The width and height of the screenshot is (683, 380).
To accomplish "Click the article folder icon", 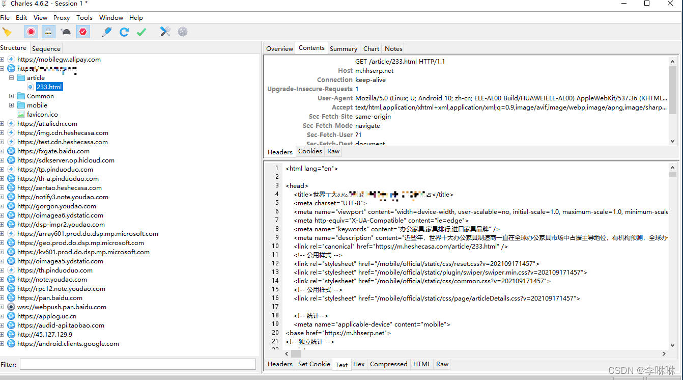I will tap(21, 78).
